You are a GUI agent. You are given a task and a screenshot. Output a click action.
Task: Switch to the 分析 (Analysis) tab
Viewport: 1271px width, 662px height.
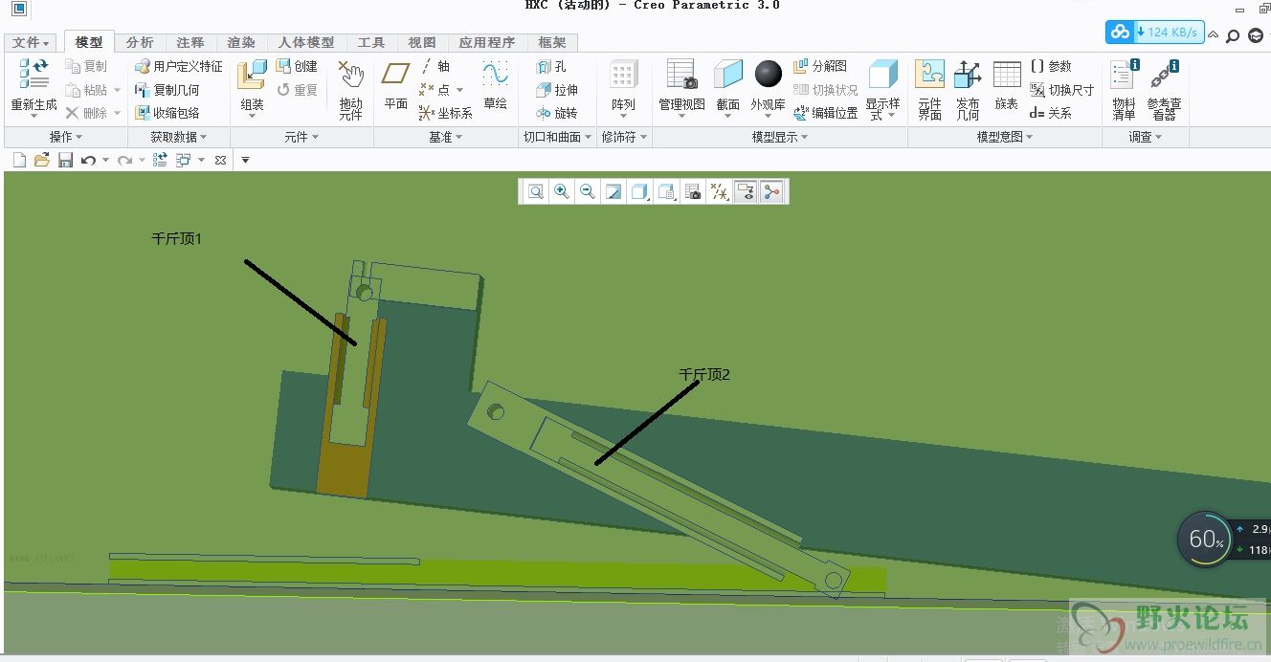coord(140,42)
